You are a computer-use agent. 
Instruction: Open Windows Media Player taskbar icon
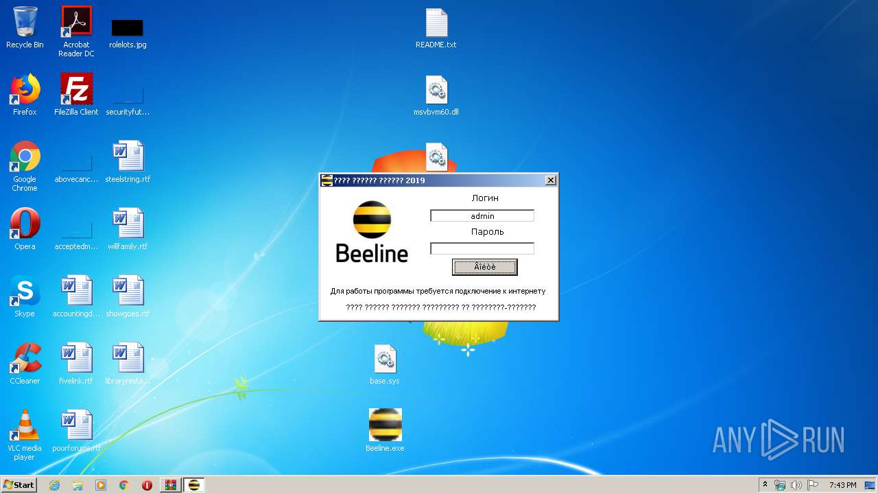pyautogui.click(x=101, y=485)
